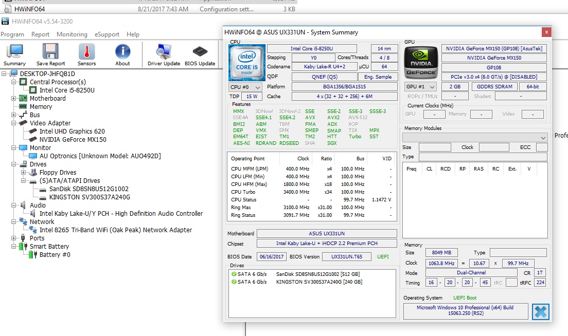
Task: Select Central Processor(s) tree node
Action: pyautogui.click(x=58, y=82)
